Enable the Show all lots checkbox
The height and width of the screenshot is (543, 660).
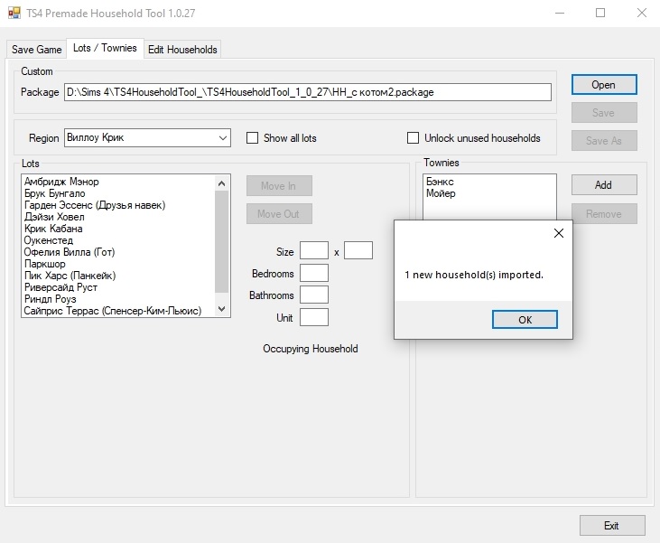click(x=253, y=138)
